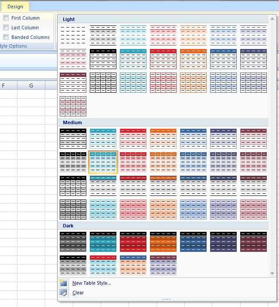Click the New Table Style icon

tap(63, 283)
